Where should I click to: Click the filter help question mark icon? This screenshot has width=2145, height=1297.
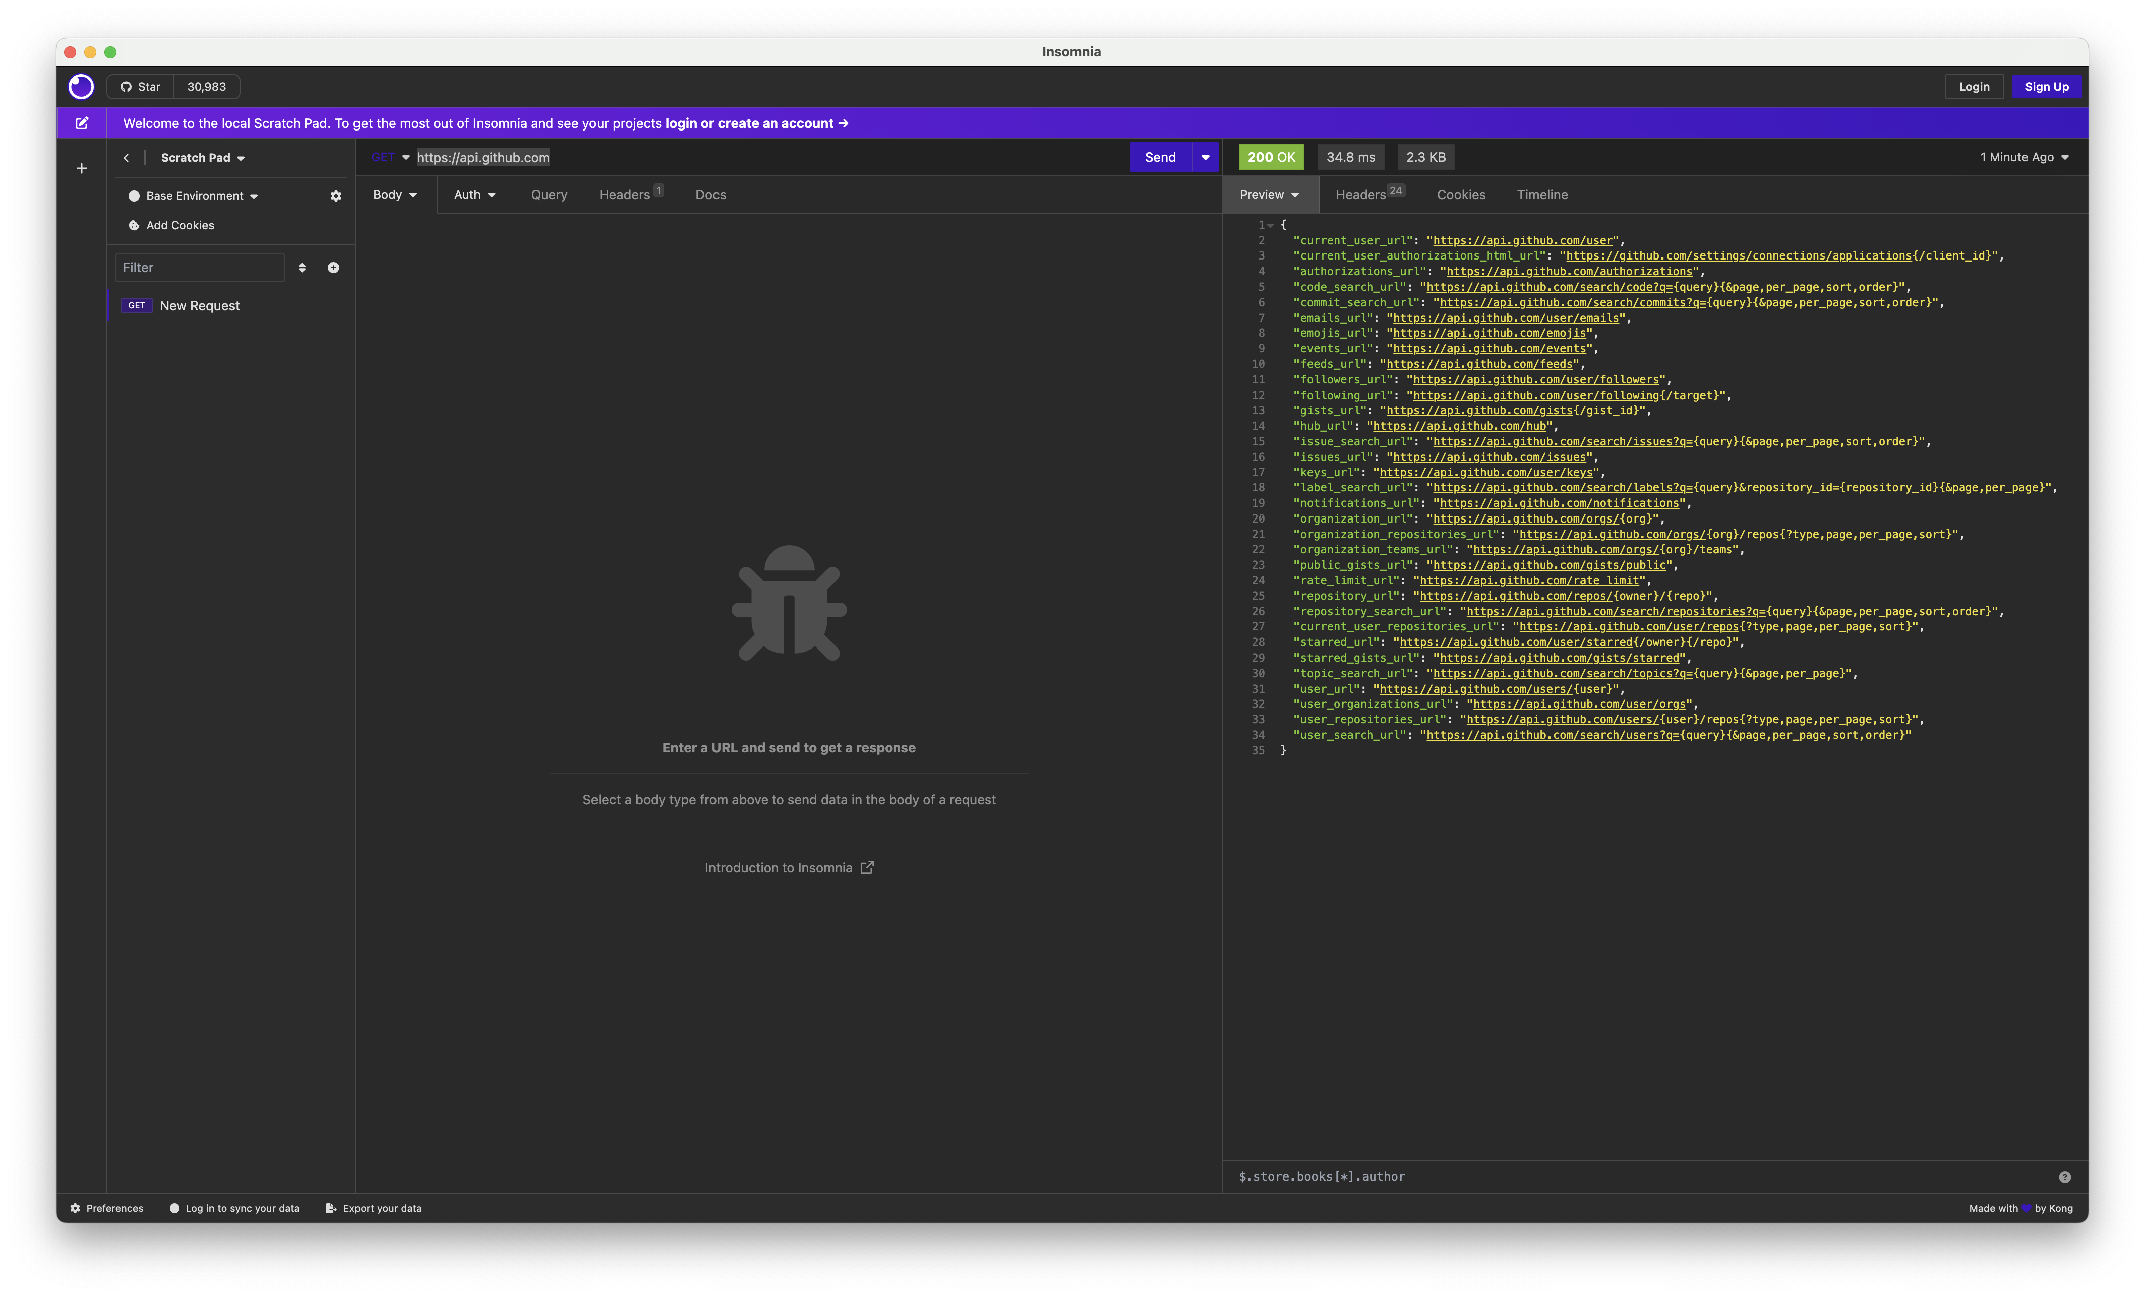tap(2065, 1177)
